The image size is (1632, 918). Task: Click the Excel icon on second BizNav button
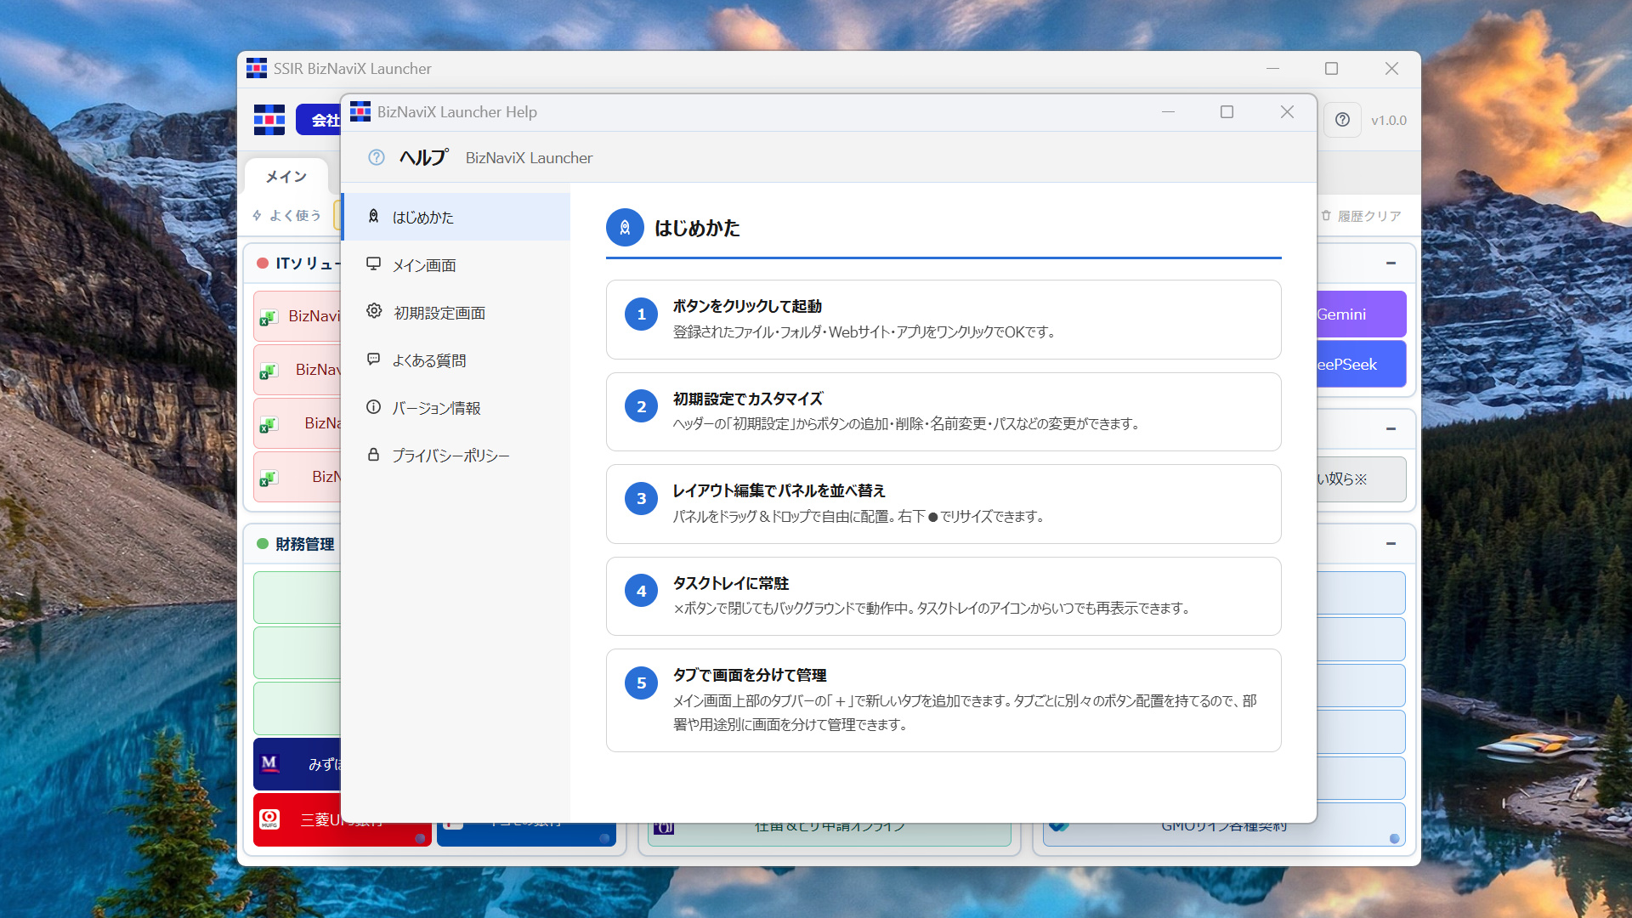[269, 371]
